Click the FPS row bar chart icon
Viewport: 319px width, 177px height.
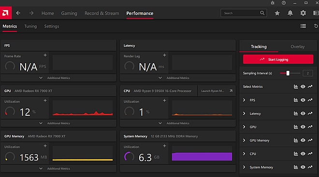pos(296,100)
